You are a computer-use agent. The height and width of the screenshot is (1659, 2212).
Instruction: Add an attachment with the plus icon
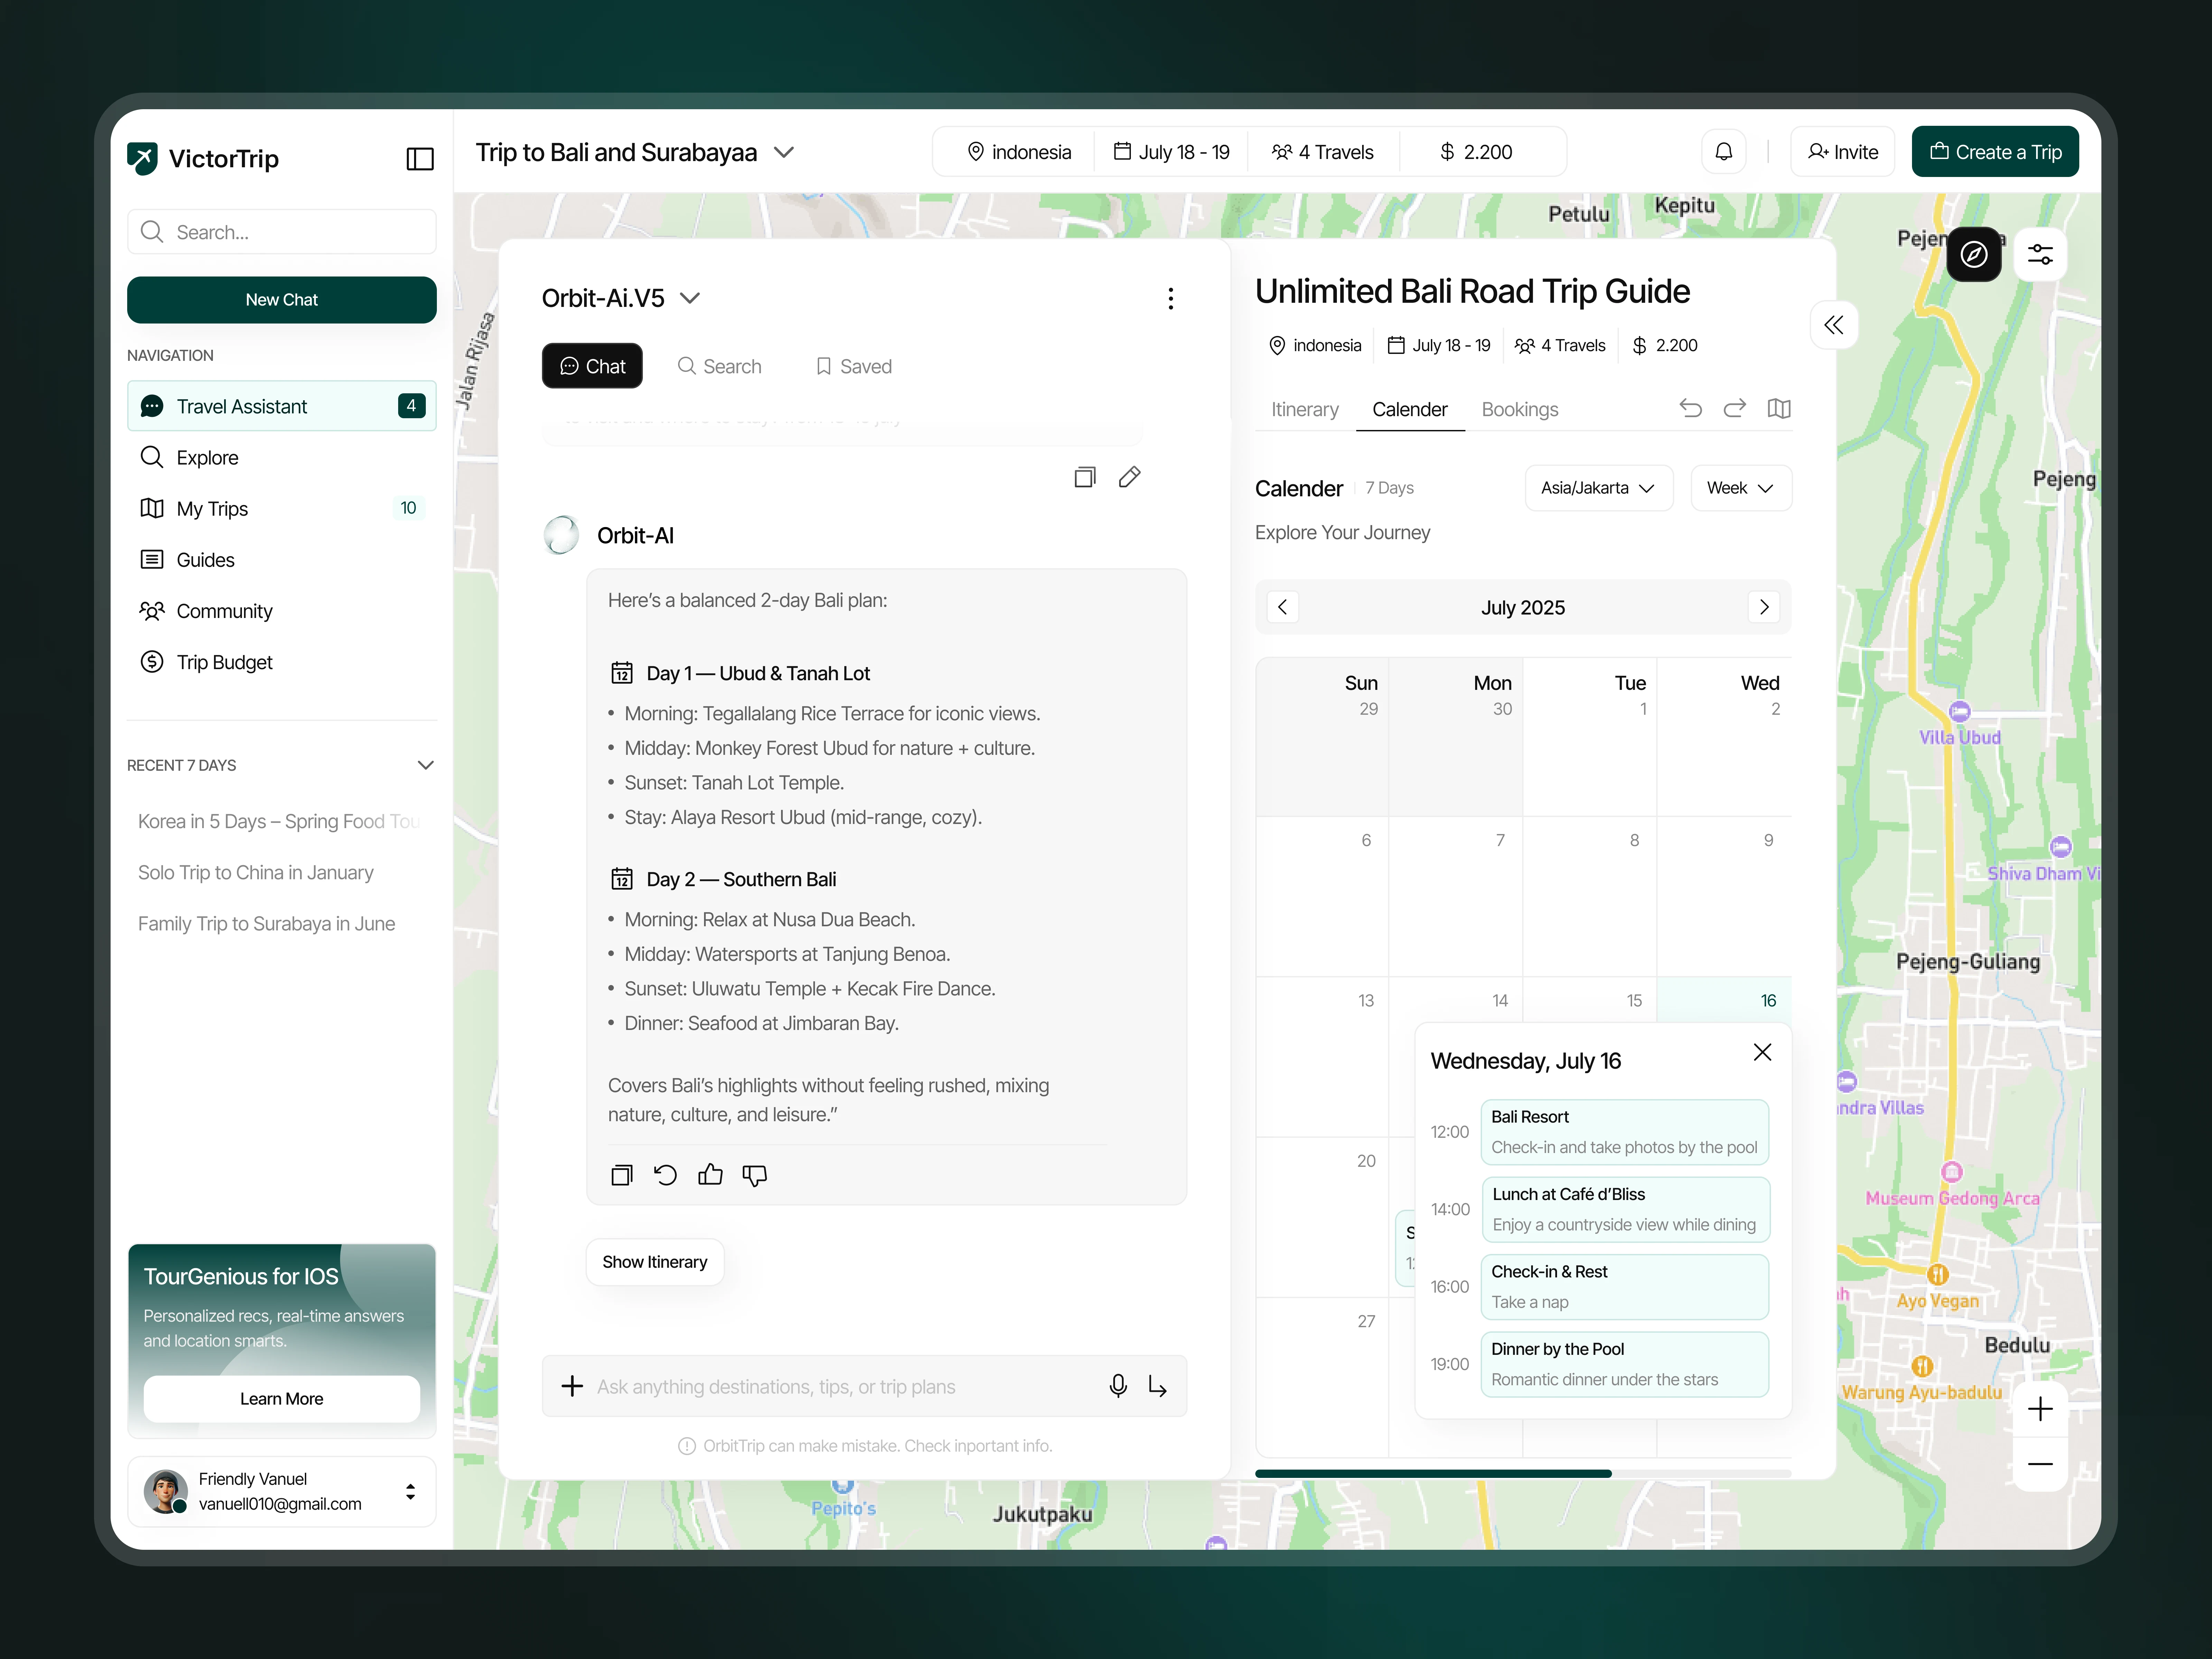(x=572, y=1386)
